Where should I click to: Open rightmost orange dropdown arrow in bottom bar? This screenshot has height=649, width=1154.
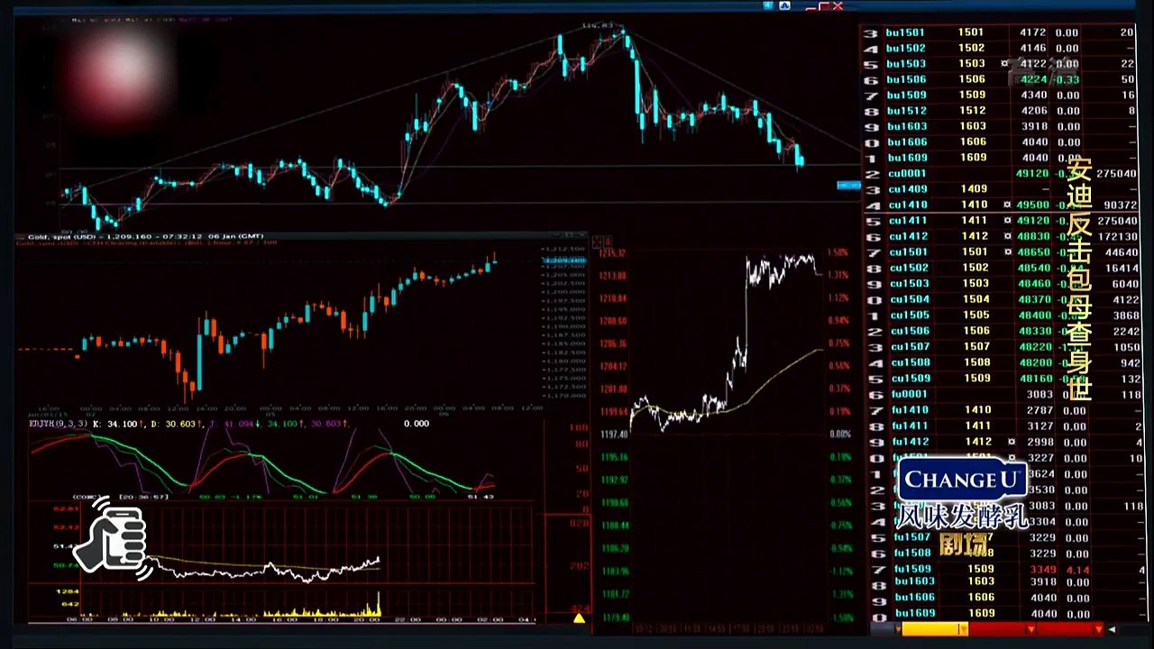[1098, 629]
